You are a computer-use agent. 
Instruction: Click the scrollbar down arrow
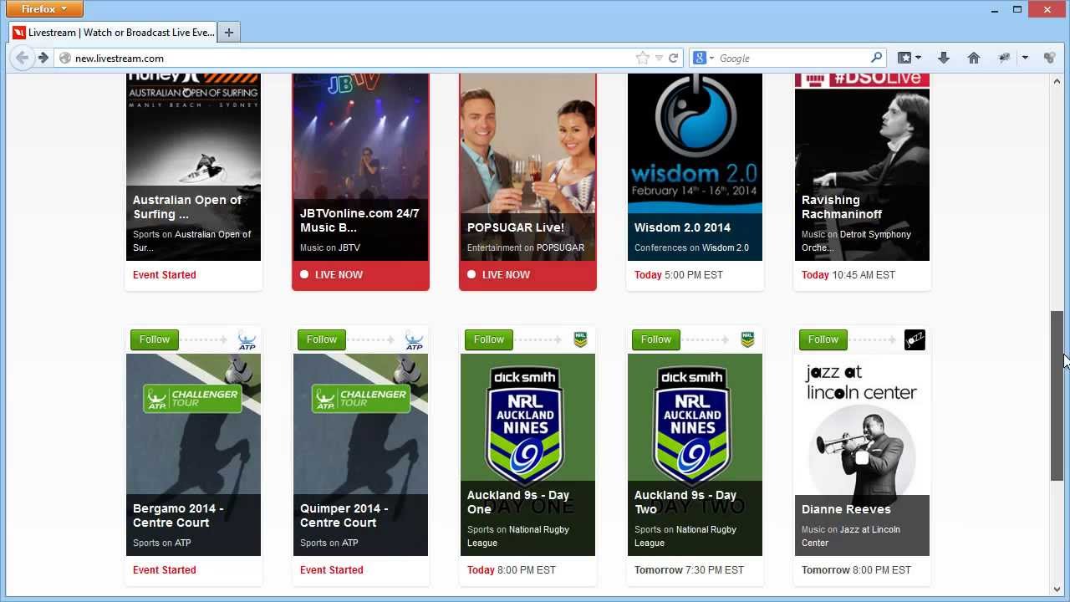[1057, 589]
